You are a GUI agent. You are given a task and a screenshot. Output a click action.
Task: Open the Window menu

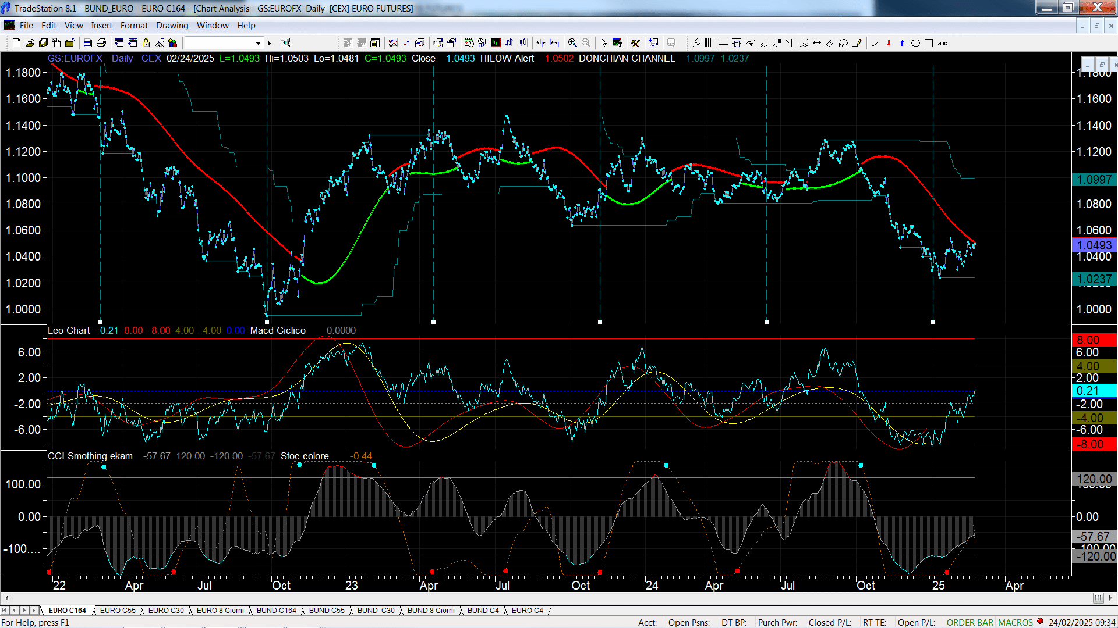click(213, 26)
